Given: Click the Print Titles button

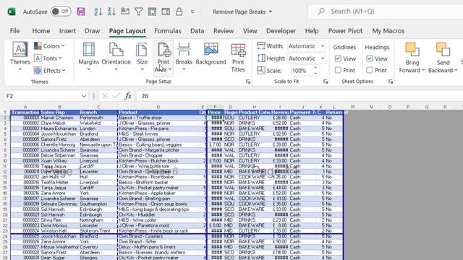Looking at the screenshot, I should click(238, 58).
